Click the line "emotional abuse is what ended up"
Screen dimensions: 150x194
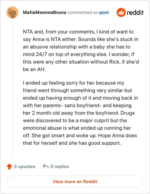[x=77, y=128]
